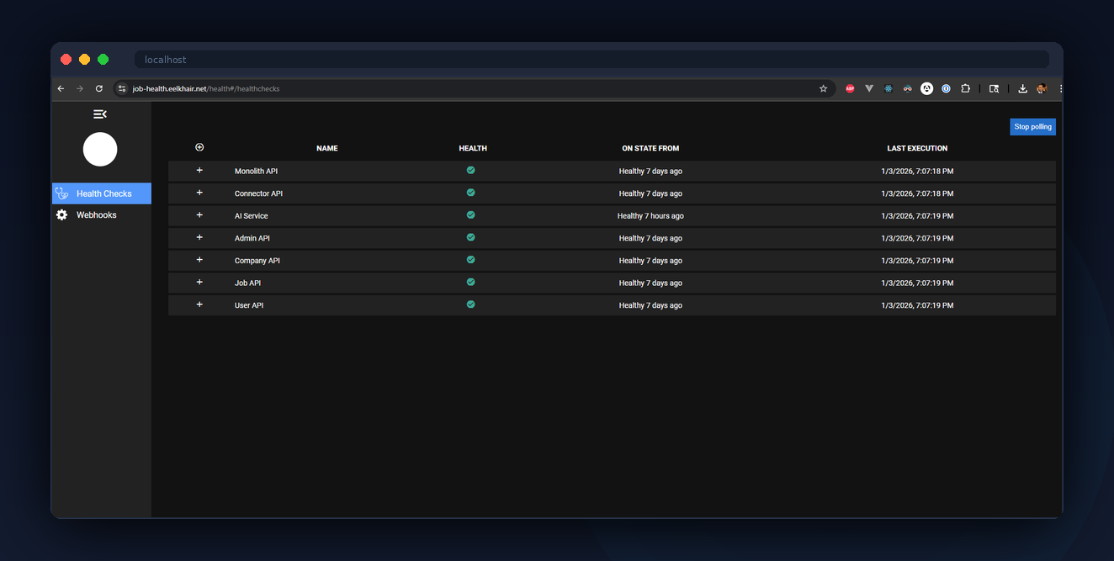Toggle polling off with Stop polling
This screenshot has width=1114, height=561.
(1032, 126)
